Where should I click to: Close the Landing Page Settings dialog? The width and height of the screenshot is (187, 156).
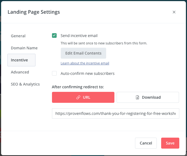coord(174,12)
